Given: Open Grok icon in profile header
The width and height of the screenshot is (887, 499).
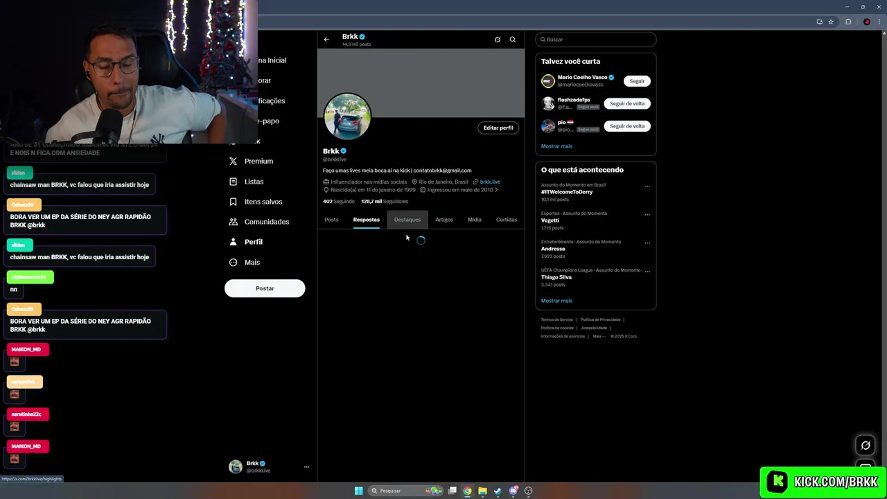Looking at the screenshot, I should pos(498,40).
